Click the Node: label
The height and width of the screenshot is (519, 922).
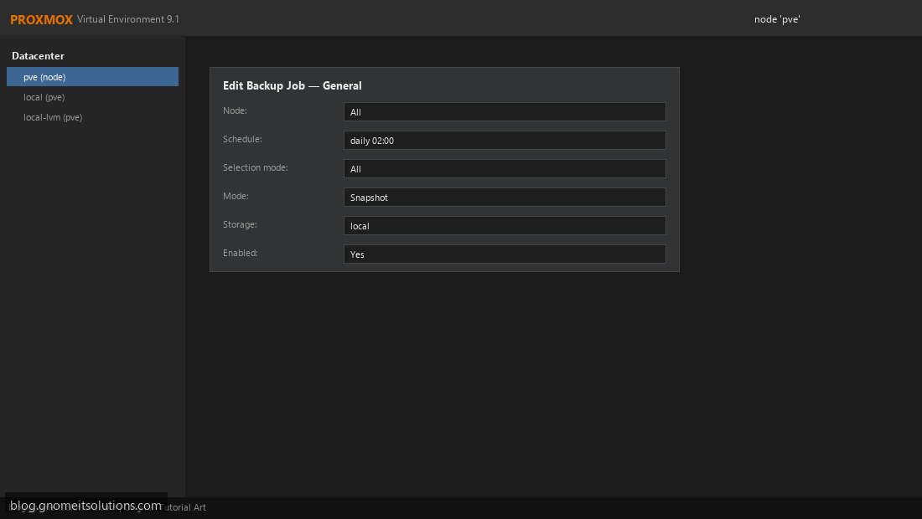click(235, 110)
